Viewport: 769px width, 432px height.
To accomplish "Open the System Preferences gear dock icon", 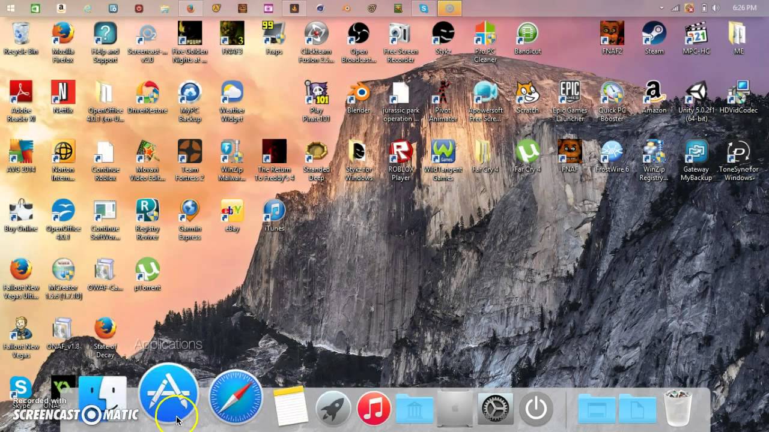I will [x=496, y=409].
